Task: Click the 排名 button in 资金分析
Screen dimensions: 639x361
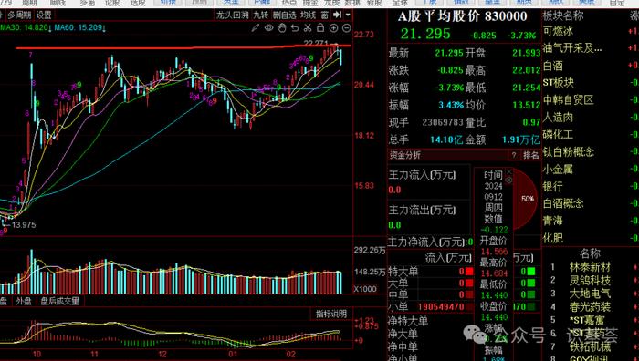Action: click(x=530, y=155)
